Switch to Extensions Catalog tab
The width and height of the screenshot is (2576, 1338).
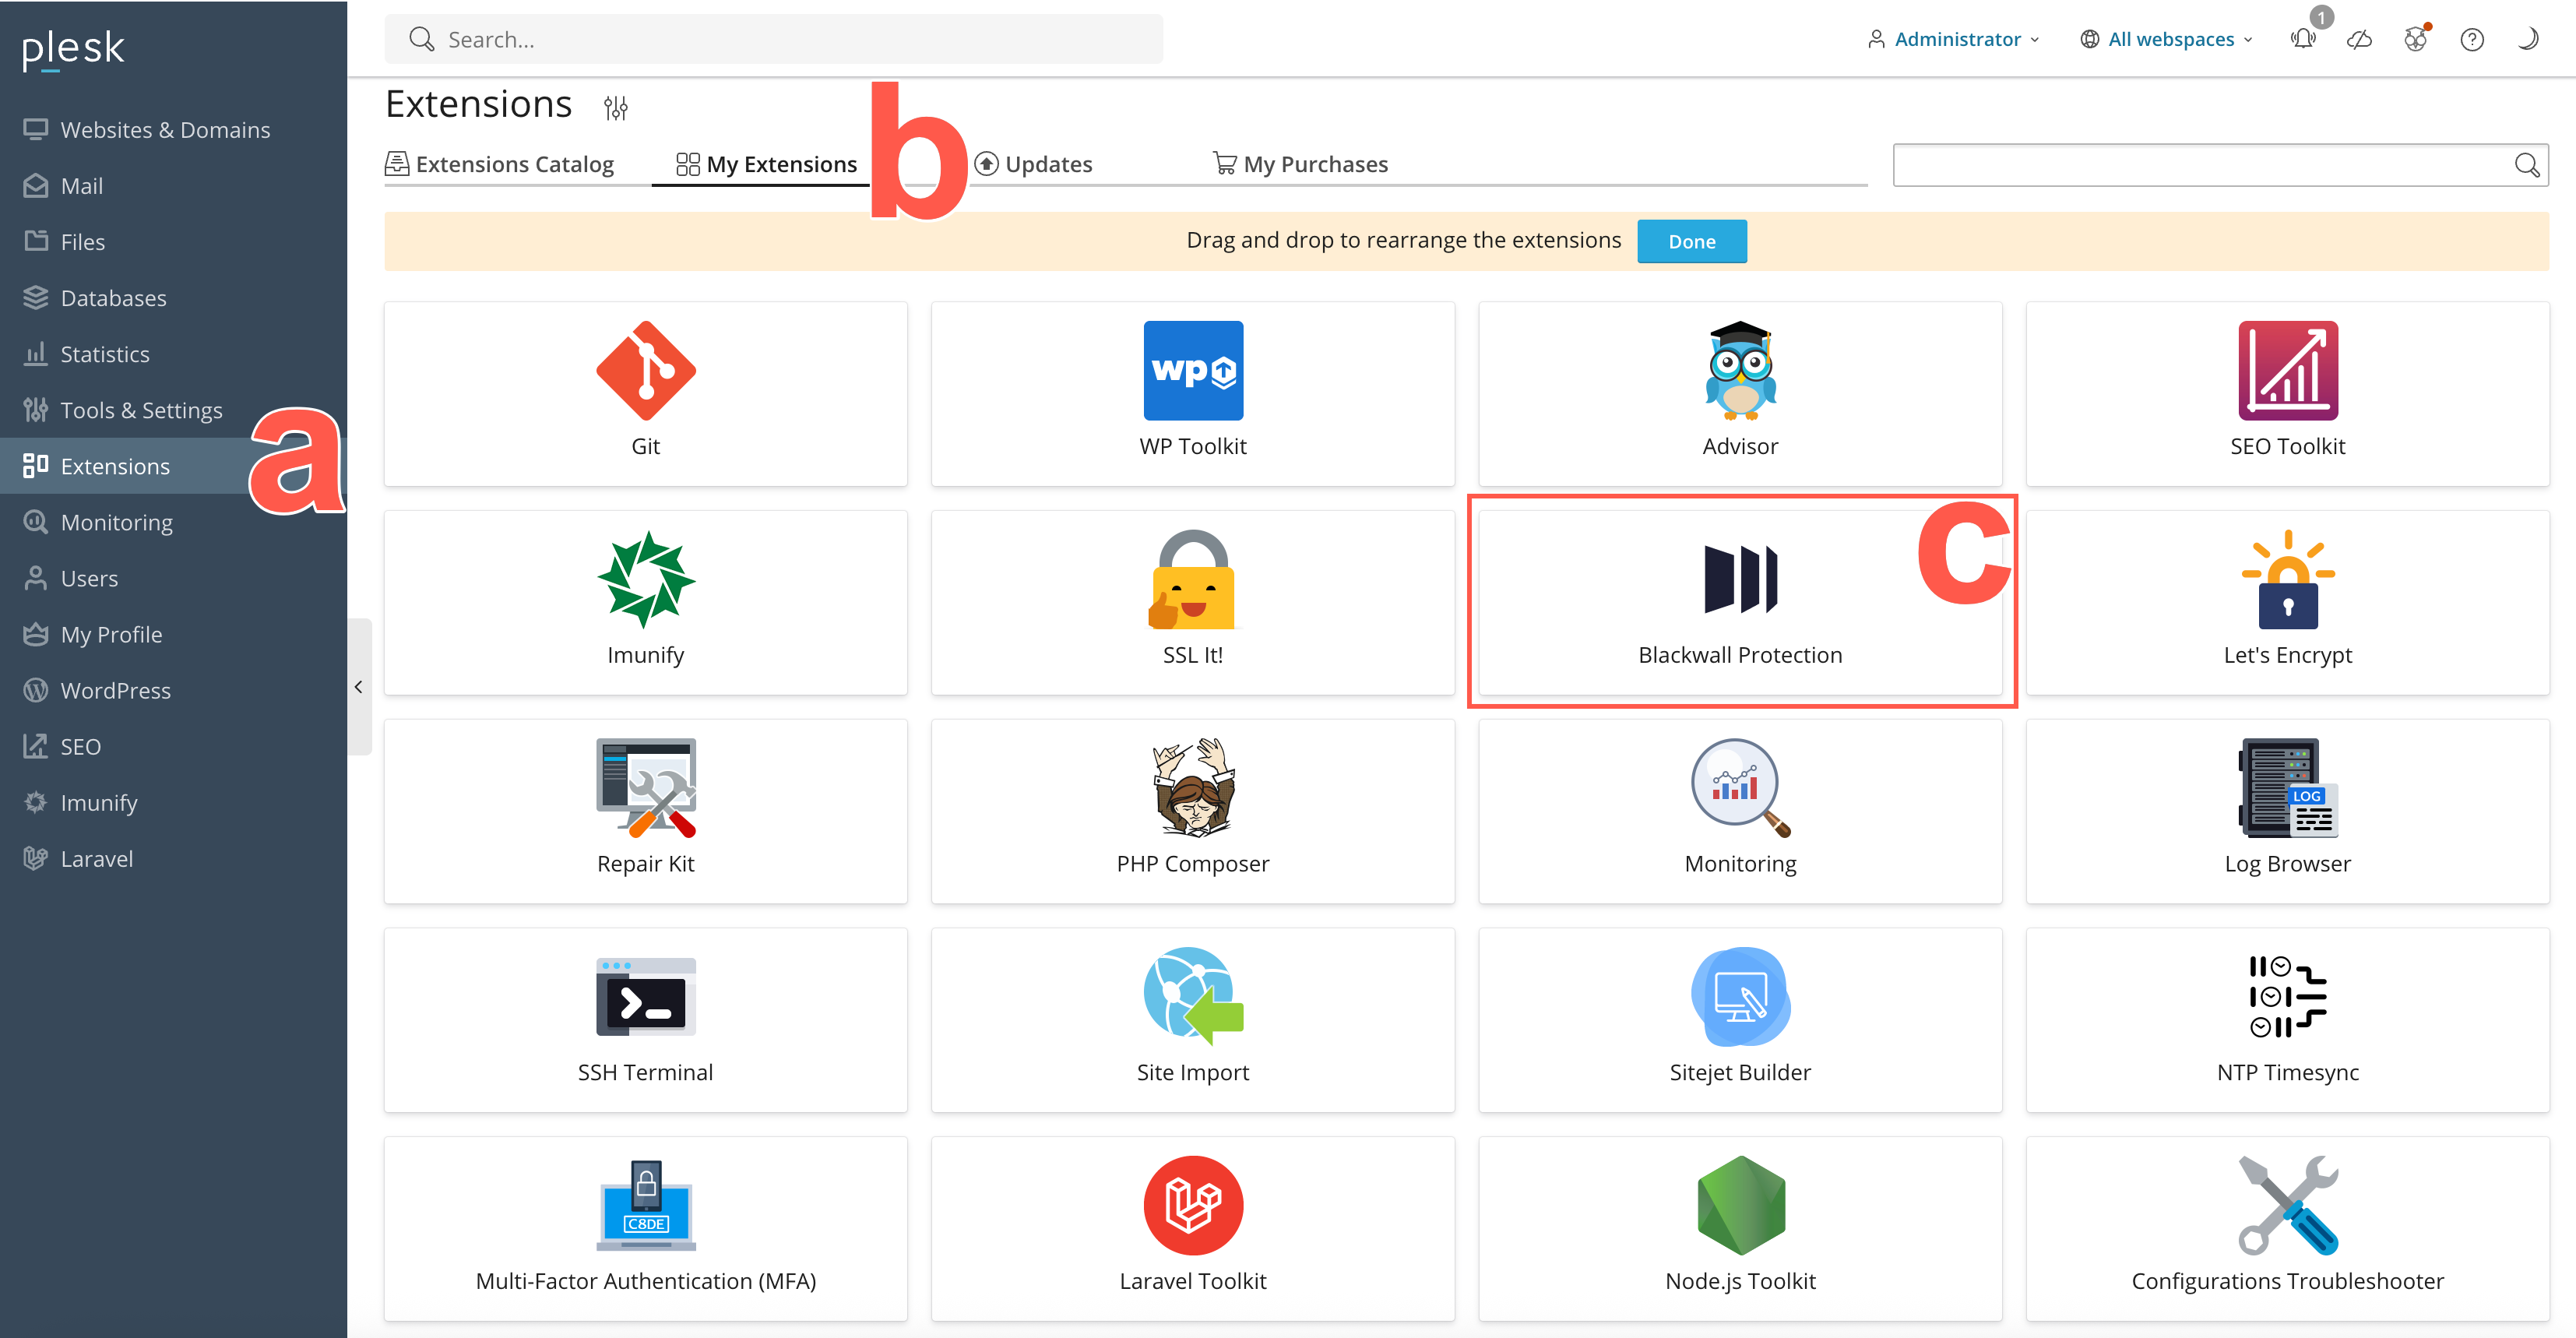[x=500, y=164]
